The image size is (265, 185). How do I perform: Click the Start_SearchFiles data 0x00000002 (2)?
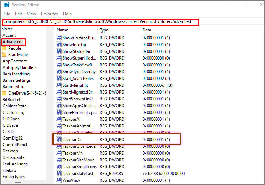point(156,78)
